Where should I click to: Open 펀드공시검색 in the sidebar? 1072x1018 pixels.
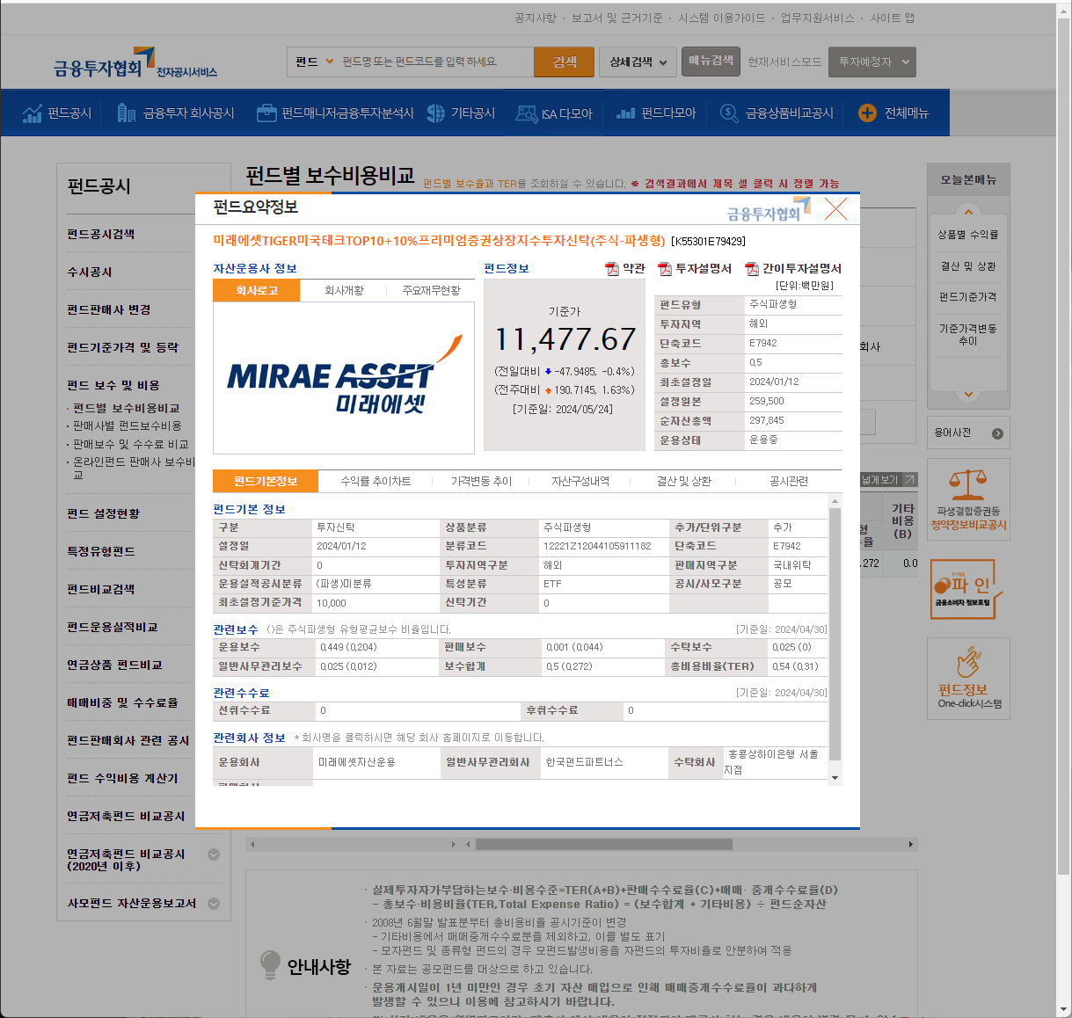(101, 234)
